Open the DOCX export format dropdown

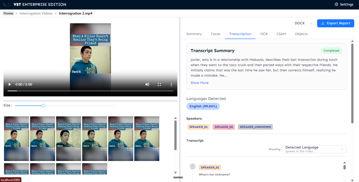point(303,23)
